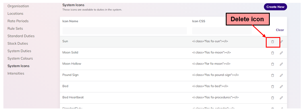Click the Create New button
Screen dimensions: 305x111
[275, 7]
